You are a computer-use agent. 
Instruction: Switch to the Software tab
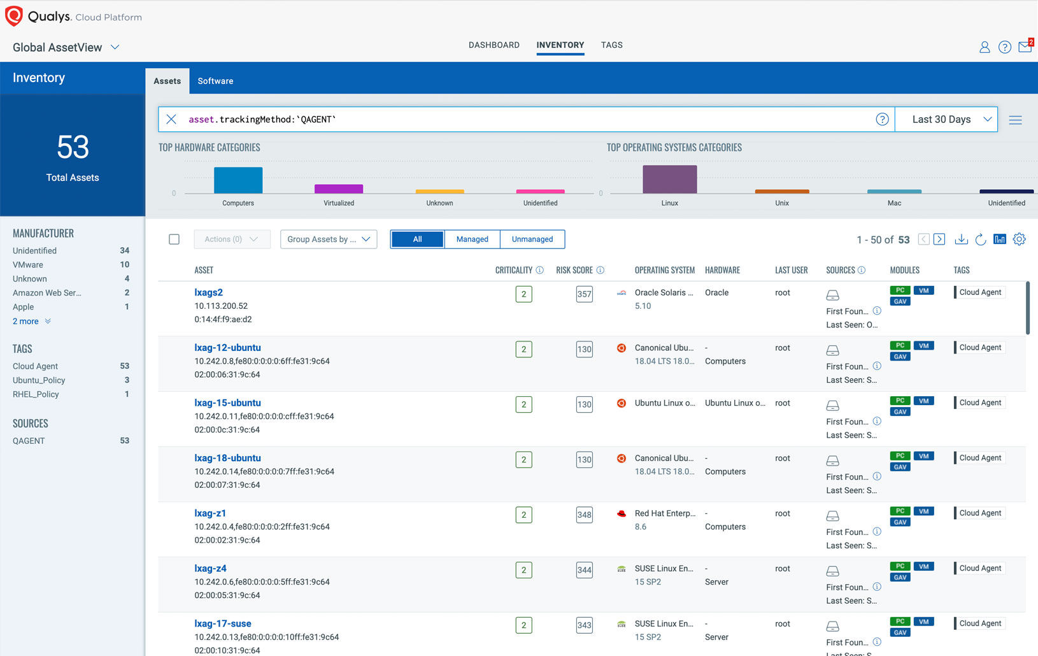coord(215,81)
